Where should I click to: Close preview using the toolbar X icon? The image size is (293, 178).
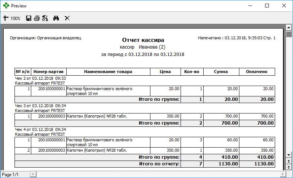point(67,18)
